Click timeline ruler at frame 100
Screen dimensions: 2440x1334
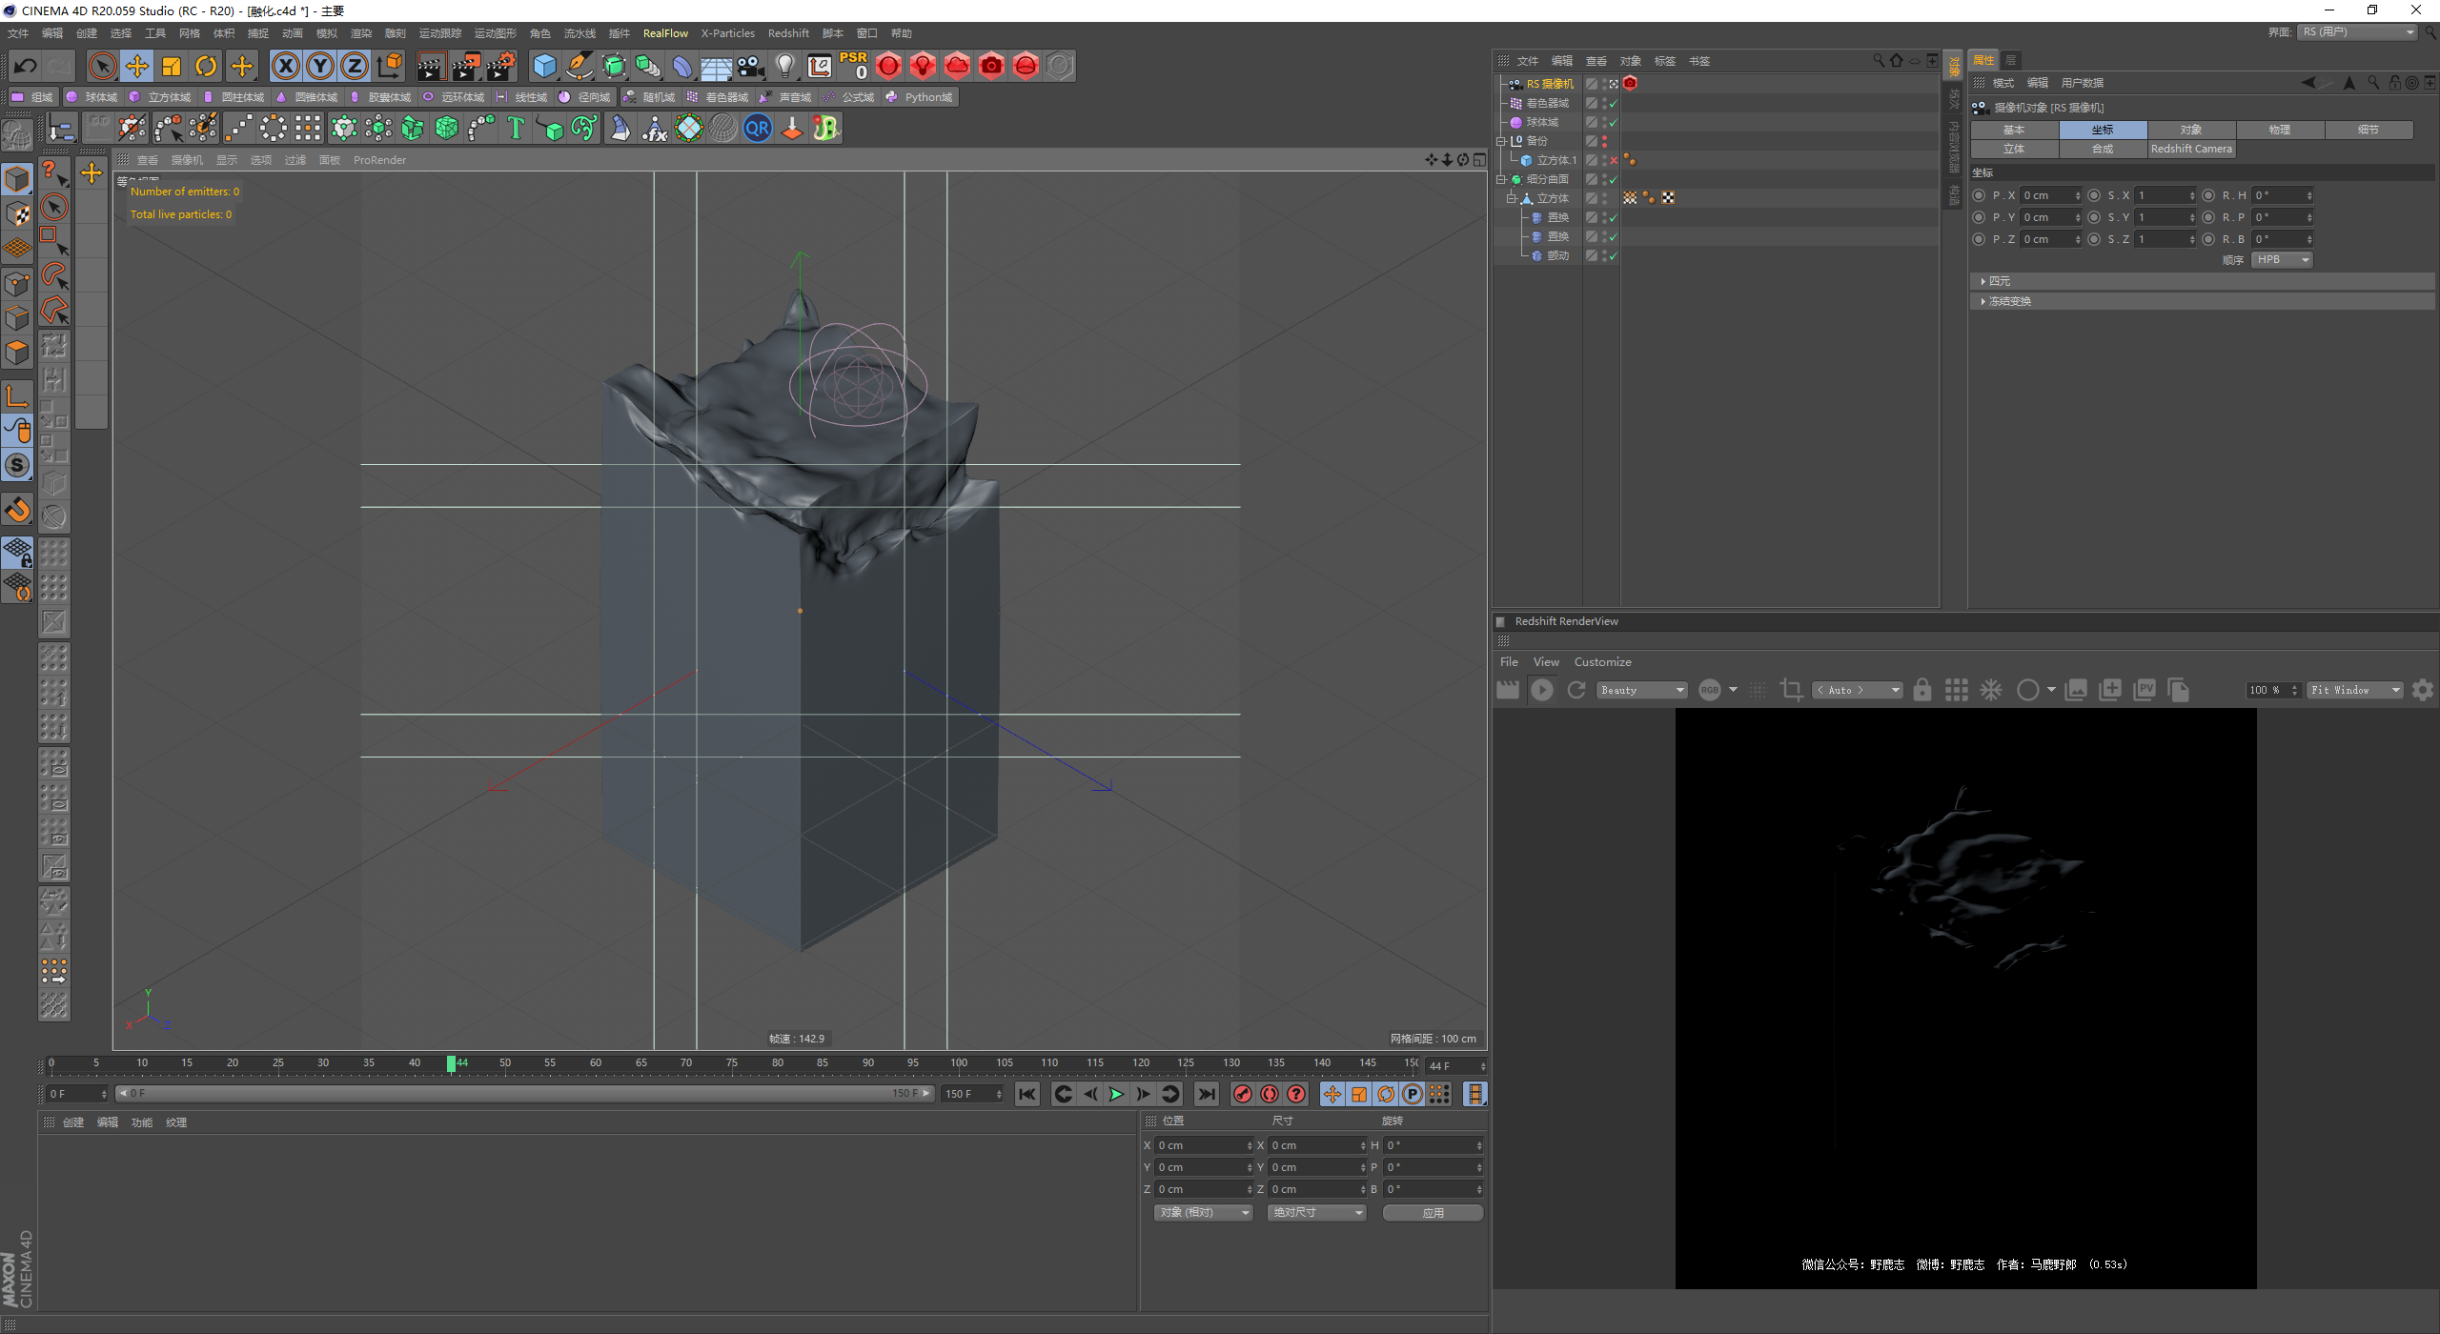(x=959, y=1063)
